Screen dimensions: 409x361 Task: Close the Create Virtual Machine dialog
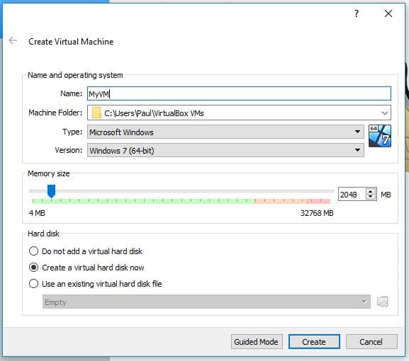[x=388, y=13]
